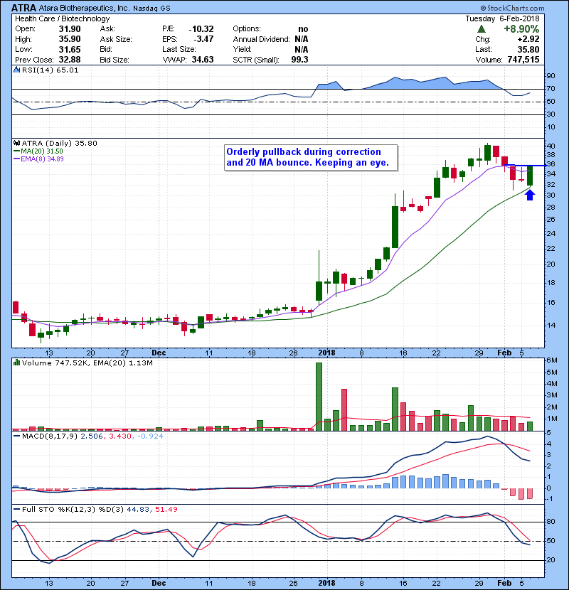
Task: Click the Last price 35.80
Action: tap(528, 50)
